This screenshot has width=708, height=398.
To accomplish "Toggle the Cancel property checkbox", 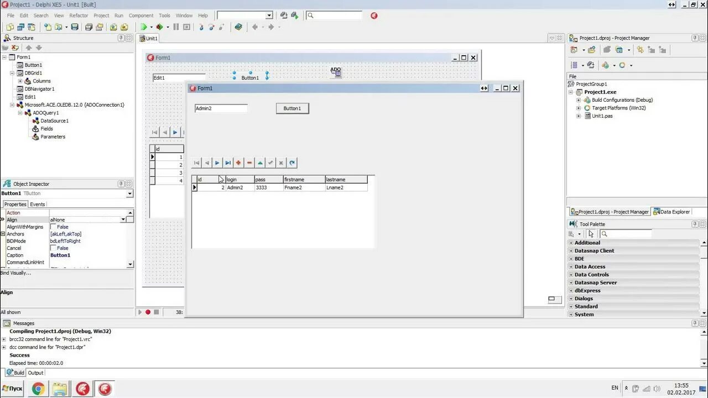I will coord(54,248).
